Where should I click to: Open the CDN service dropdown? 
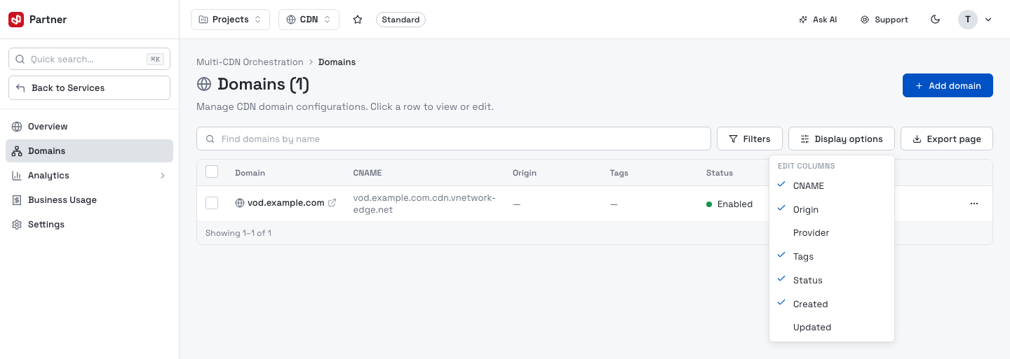click(309, 20)
